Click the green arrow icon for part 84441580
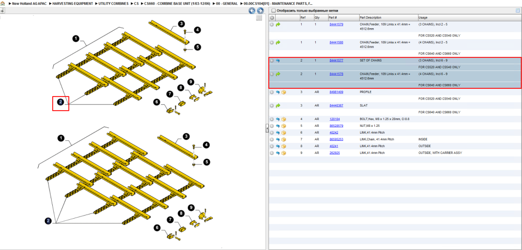Image resolution: width=522 pixels, height=250 pixels. coord(278,42)
